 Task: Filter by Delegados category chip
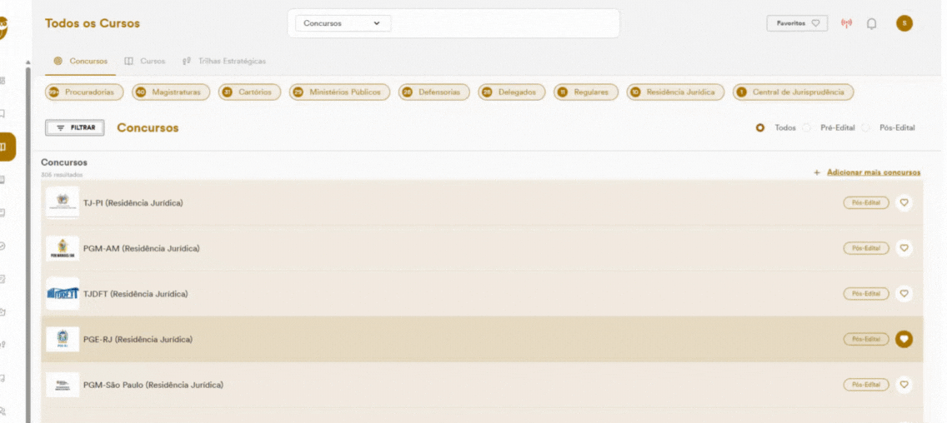point(512,92)
